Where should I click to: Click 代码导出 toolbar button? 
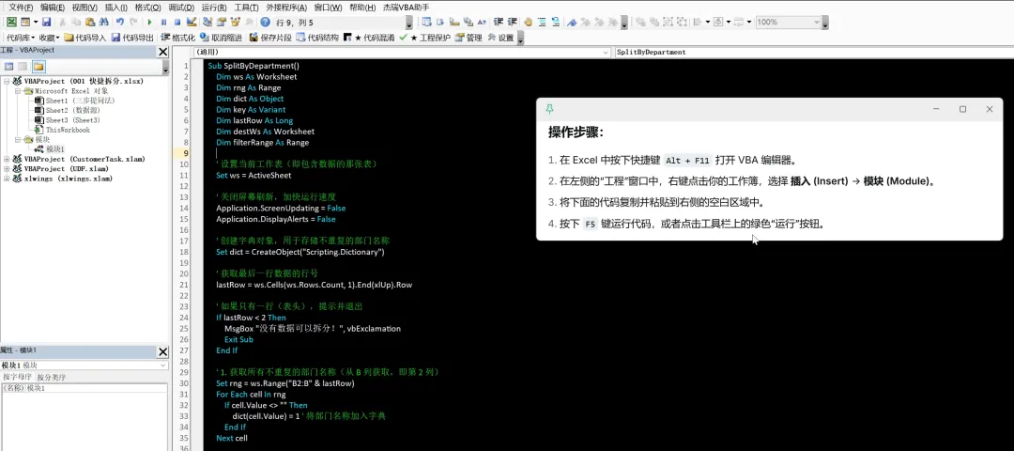(x=132, y=38)
